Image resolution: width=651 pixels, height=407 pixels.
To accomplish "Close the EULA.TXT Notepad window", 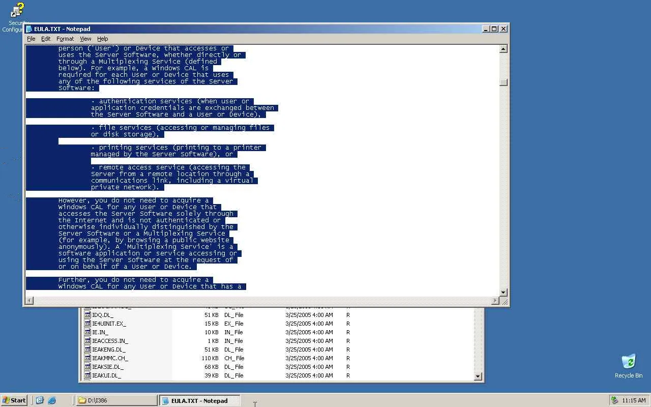I will point(504,29).
